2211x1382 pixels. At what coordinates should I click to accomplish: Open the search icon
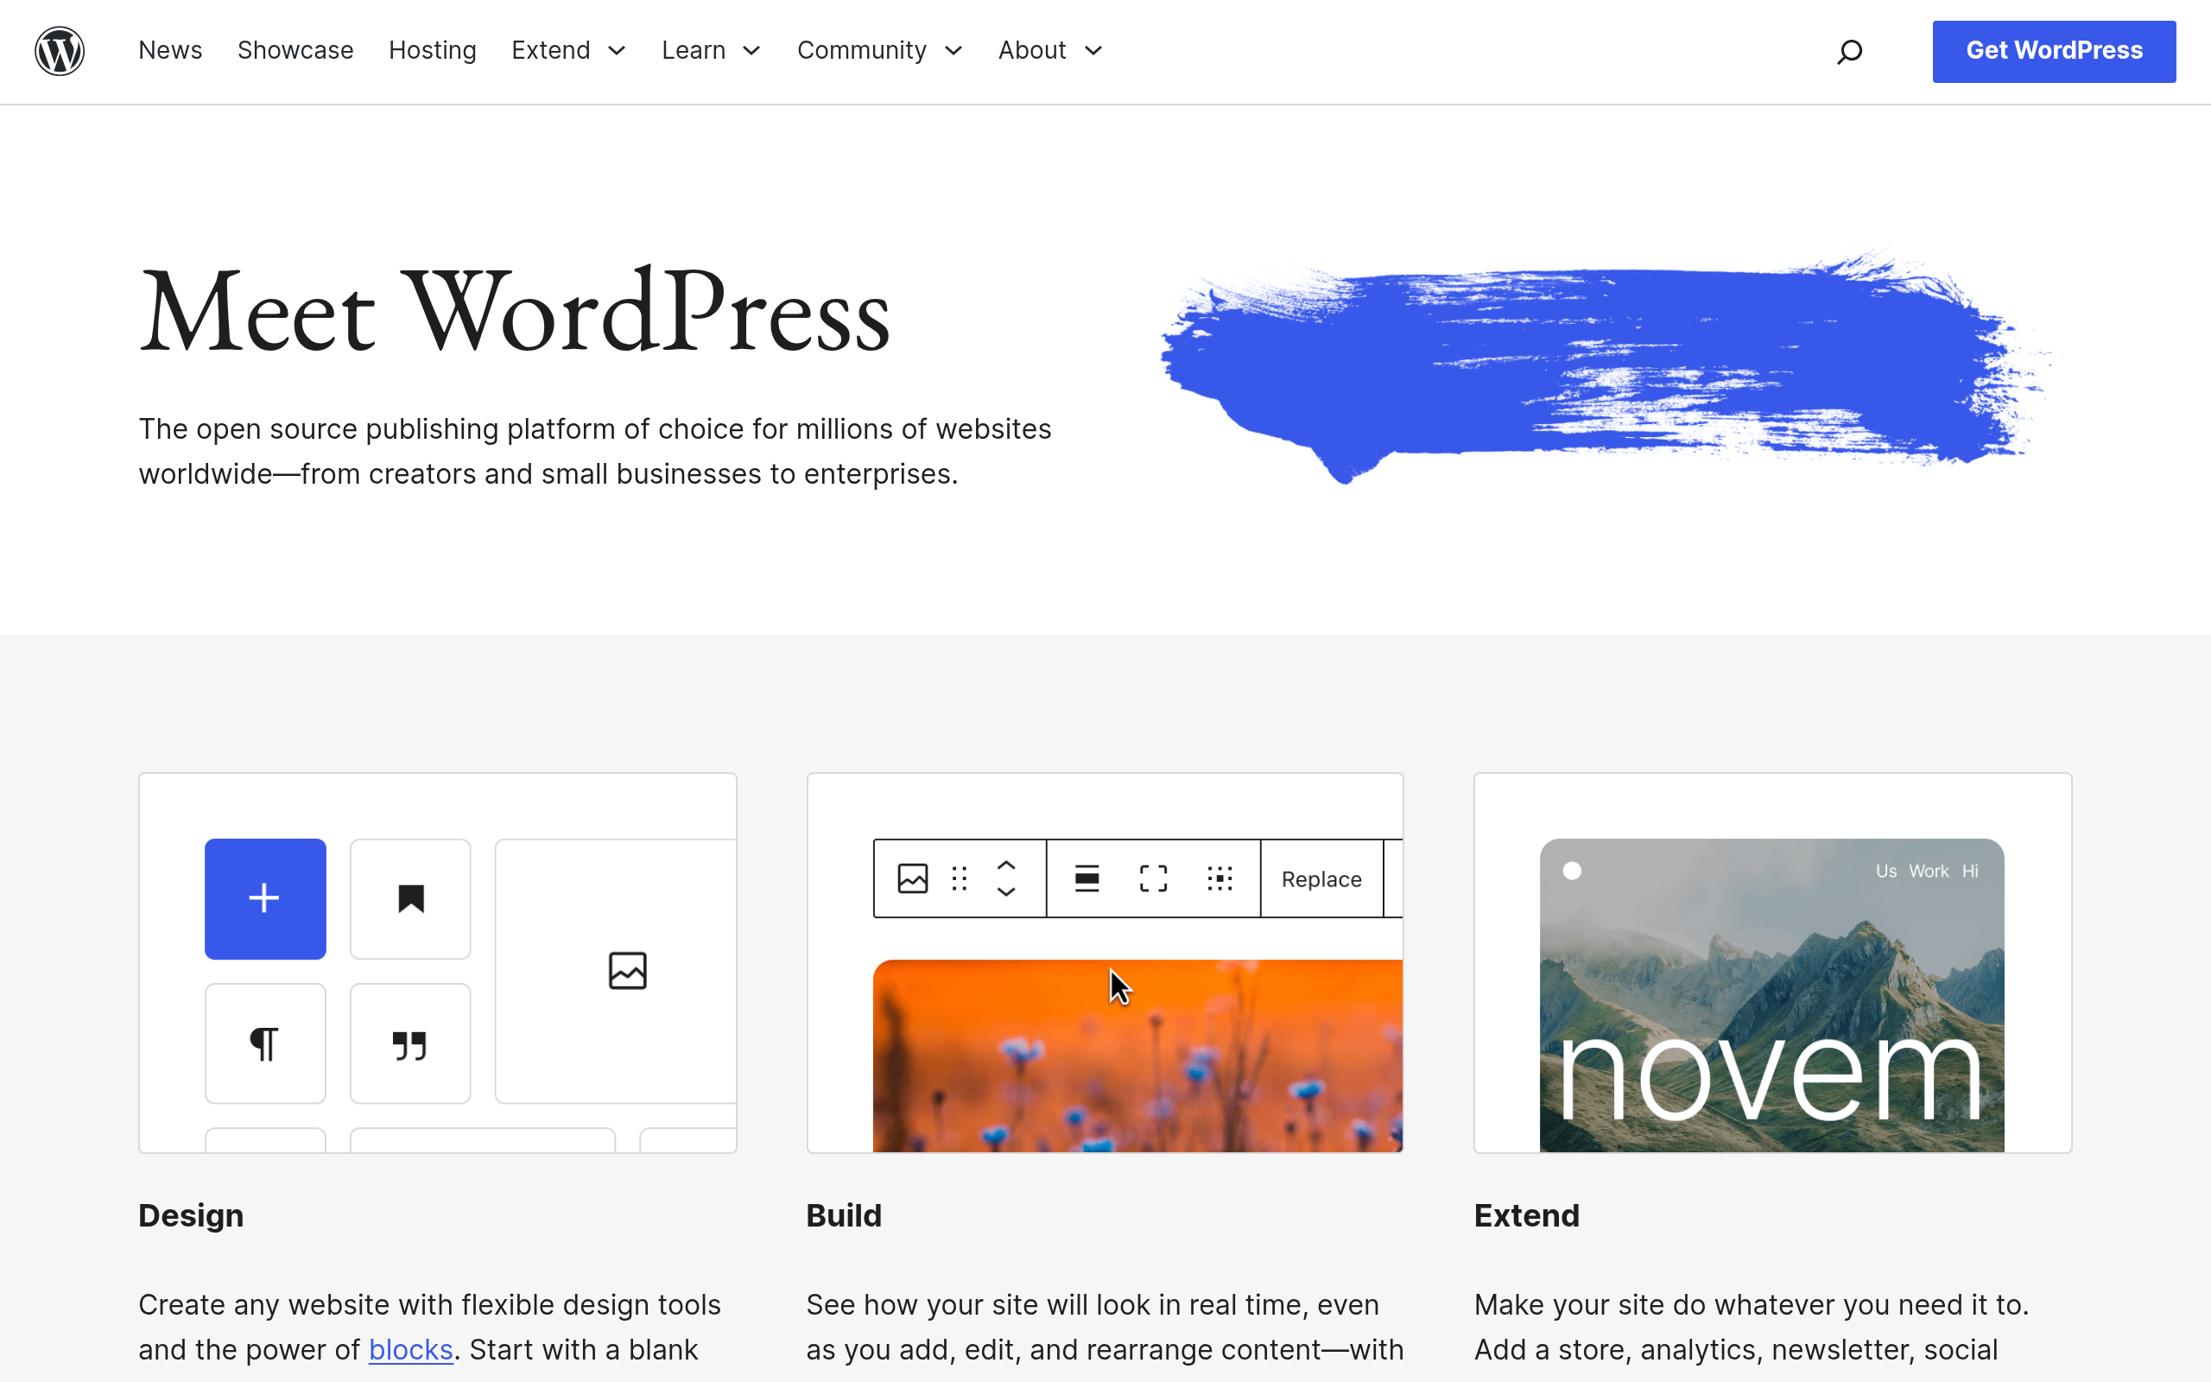click(x=1849, y=51)
